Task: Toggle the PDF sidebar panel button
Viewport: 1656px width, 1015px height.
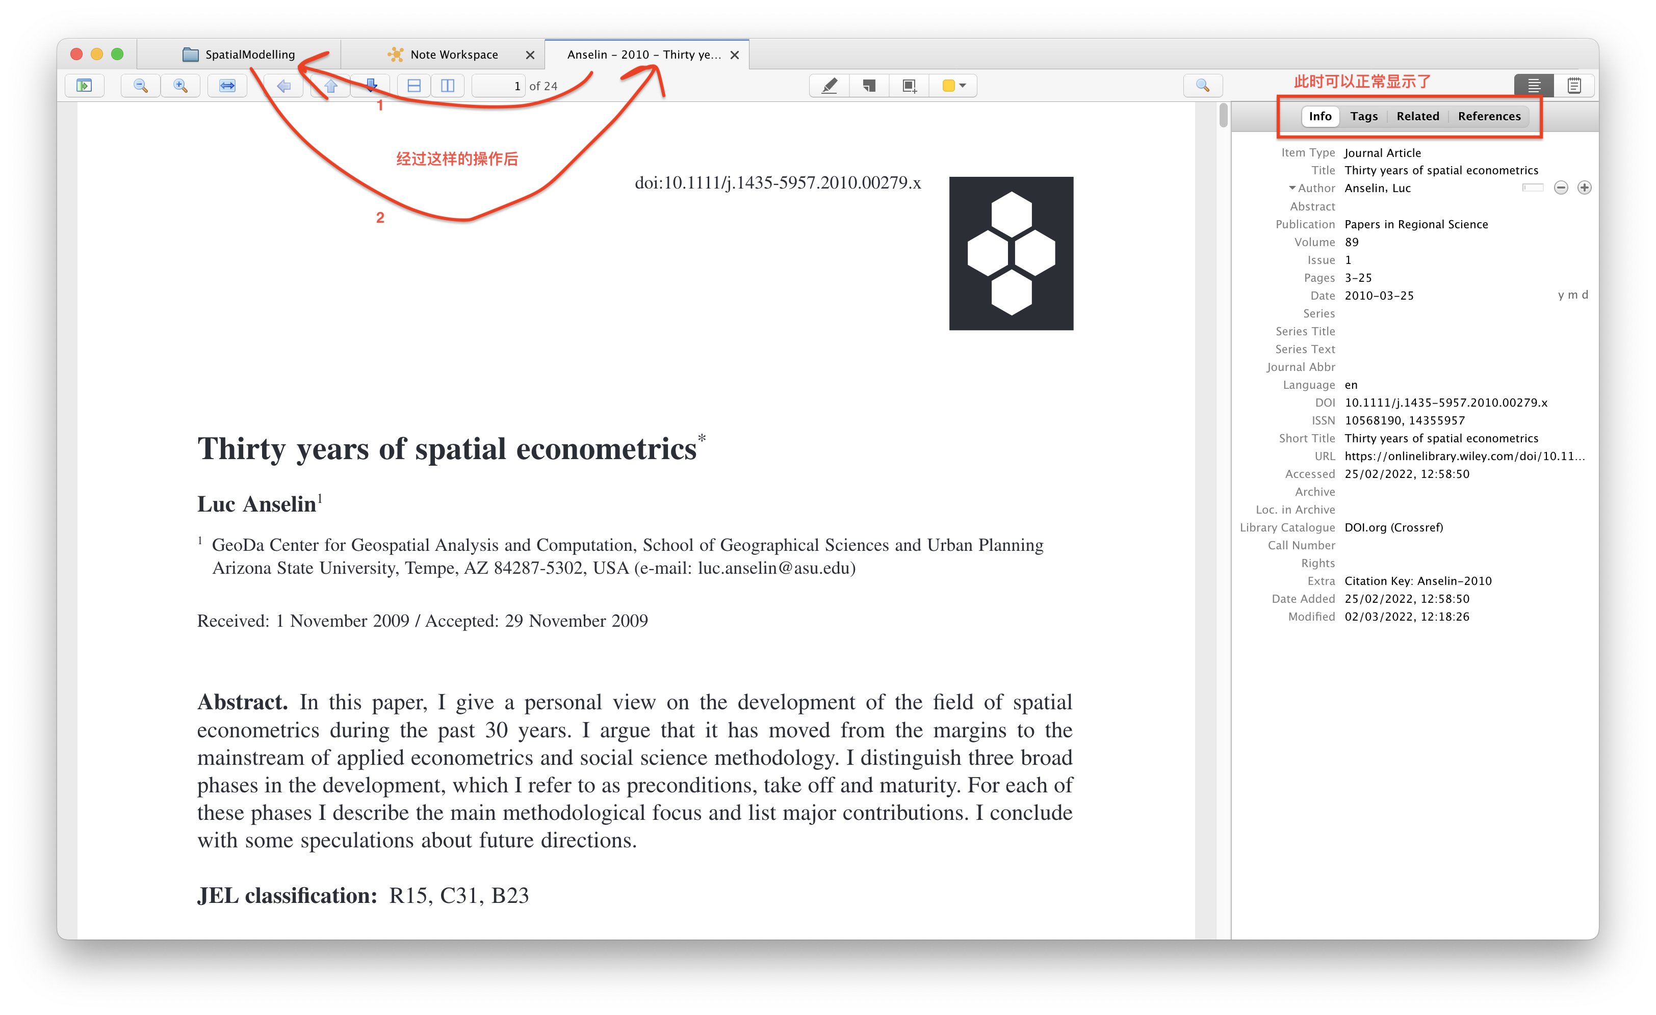Action: (84, 85)
